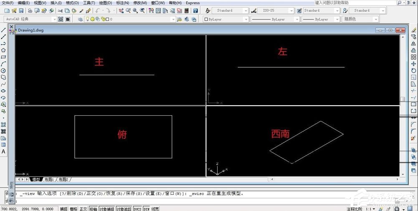Select the Erase modify tool
The width and height of the screenshot is (418, 211).
pos(413,30)
